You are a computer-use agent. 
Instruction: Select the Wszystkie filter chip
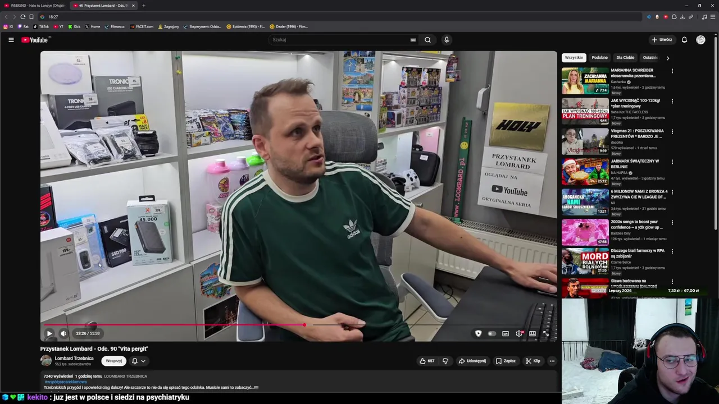[574, 57]
